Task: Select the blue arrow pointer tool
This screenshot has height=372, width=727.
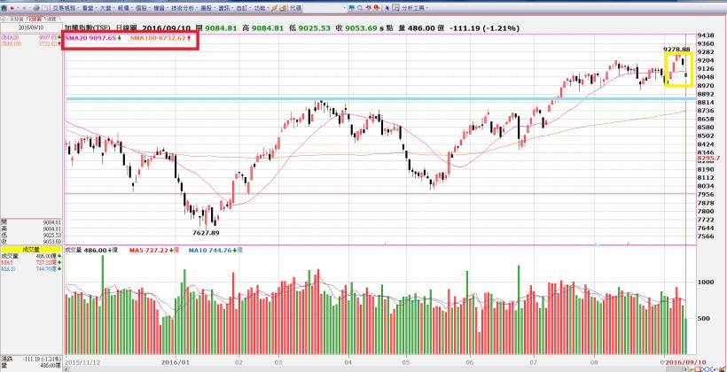Action: point(387,8)
